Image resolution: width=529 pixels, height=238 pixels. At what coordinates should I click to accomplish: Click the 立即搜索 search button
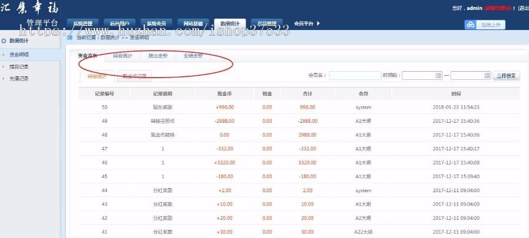(507, 75)
